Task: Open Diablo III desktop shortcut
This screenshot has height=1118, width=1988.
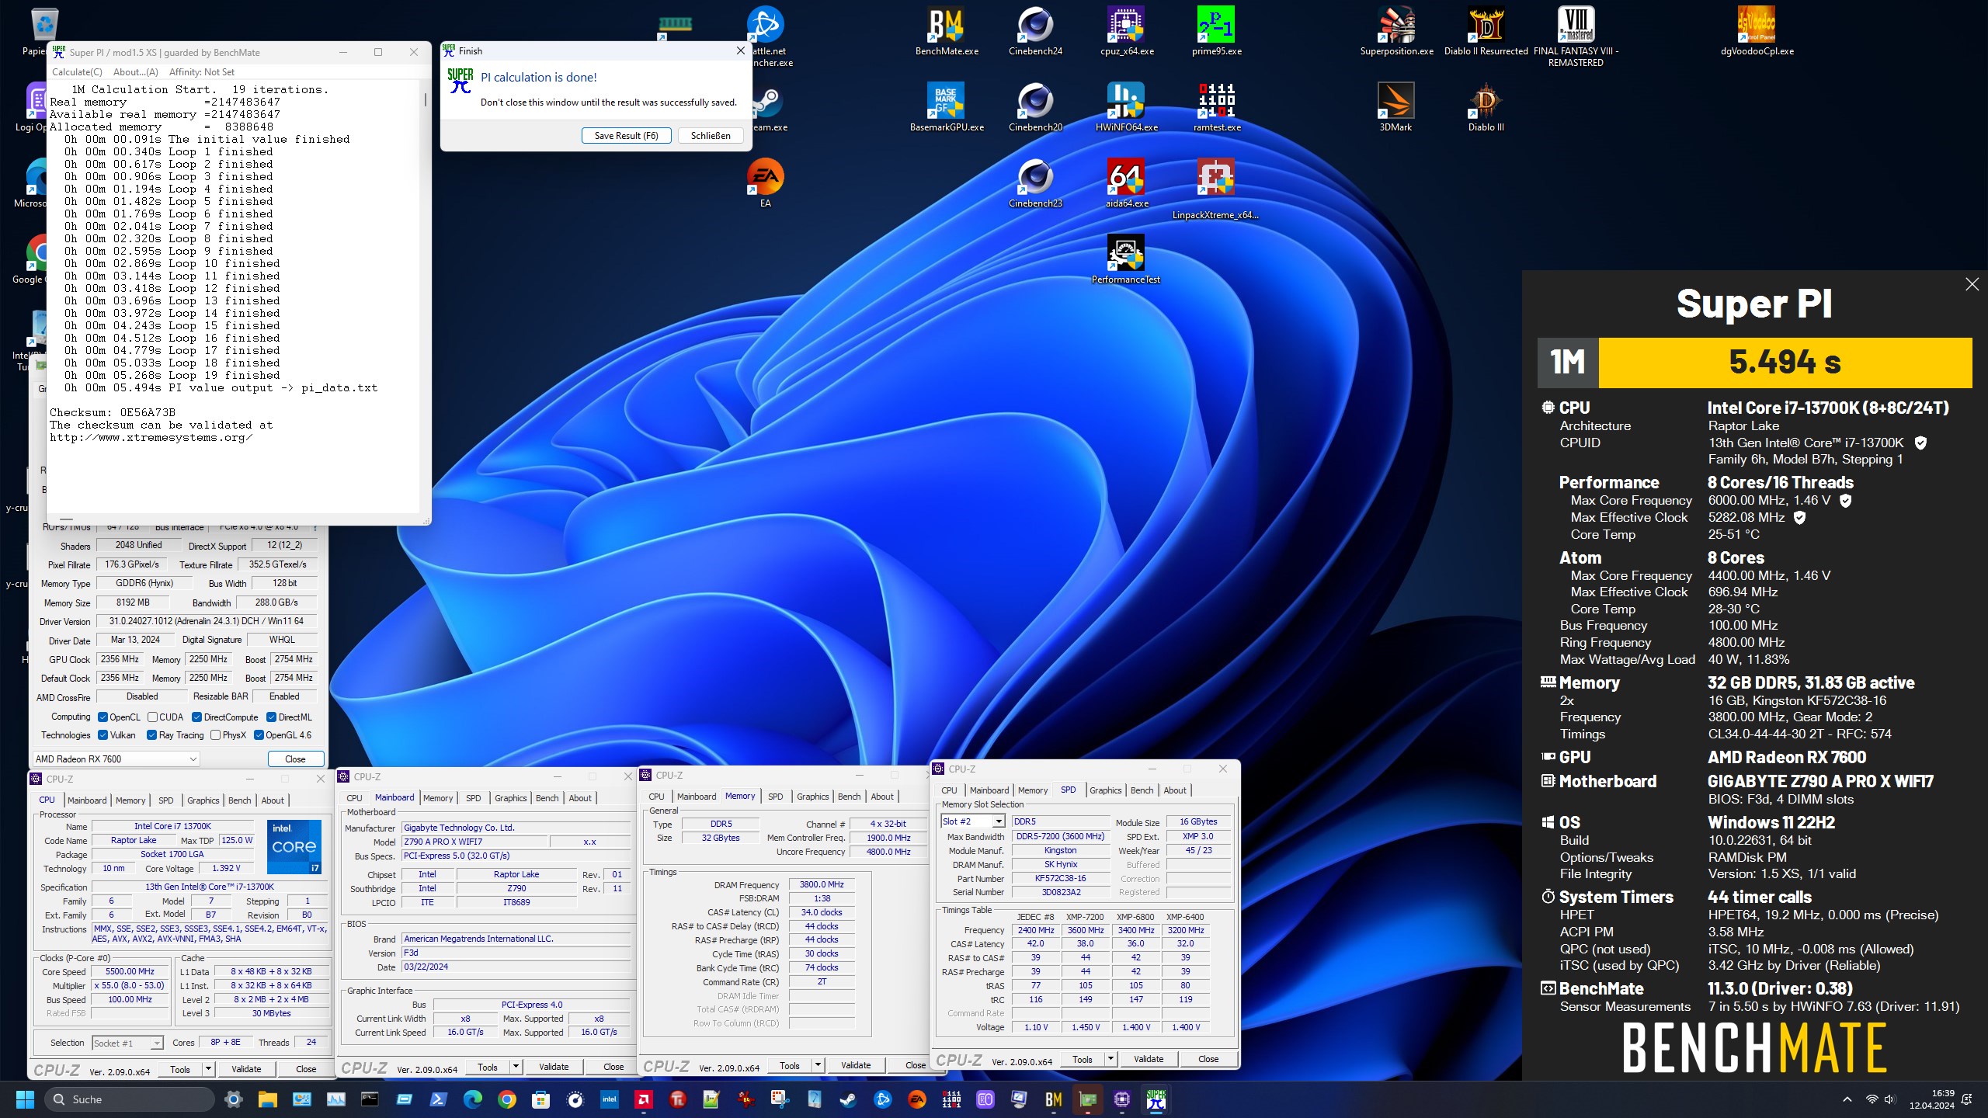Action: point(1486,107)
